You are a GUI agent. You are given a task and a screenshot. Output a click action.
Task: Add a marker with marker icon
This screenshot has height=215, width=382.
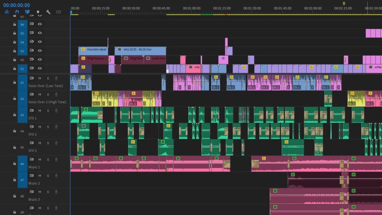tap(38, 12)
